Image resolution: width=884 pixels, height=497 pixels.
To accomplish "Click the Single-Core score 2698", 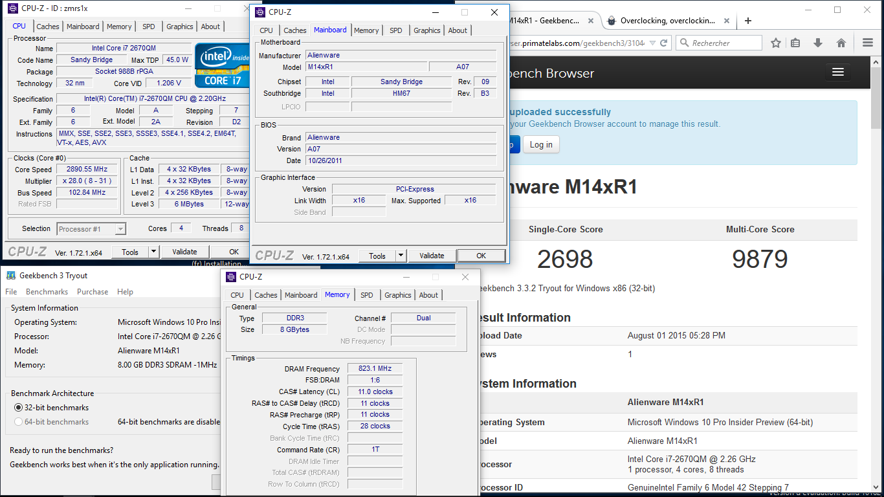I will point(565,260).
